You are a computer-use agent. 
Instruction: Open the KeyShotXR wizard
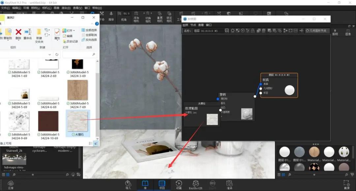tap(195, 185)
